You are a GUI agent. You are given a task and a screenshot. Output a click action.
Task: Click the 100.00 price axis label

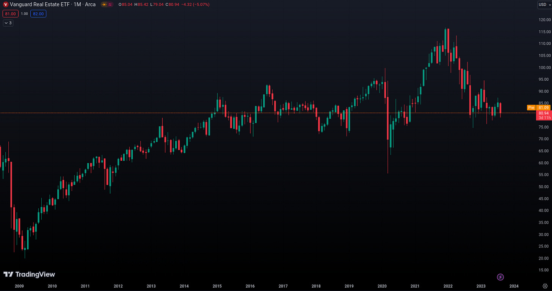(544, 67)
